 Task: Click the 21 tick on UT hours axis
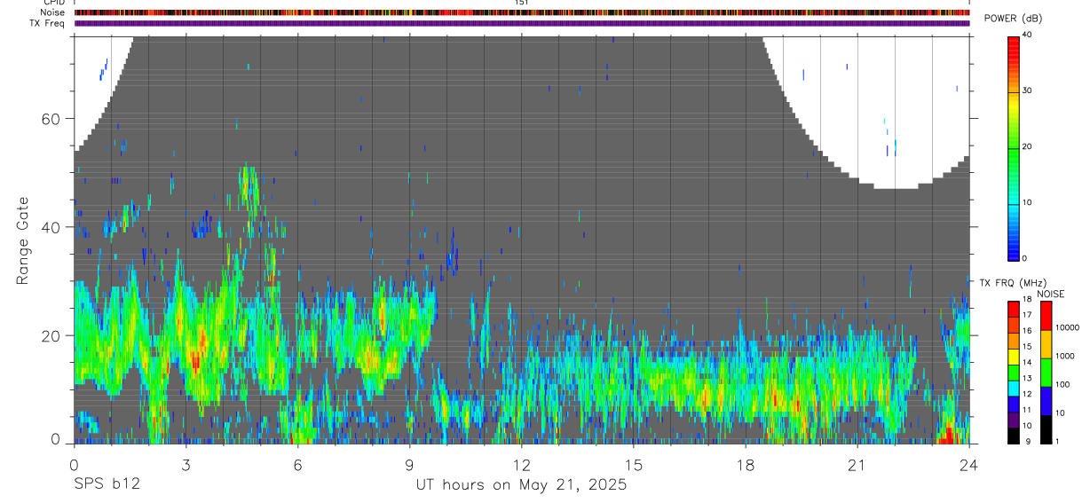[x=857, y=465]
